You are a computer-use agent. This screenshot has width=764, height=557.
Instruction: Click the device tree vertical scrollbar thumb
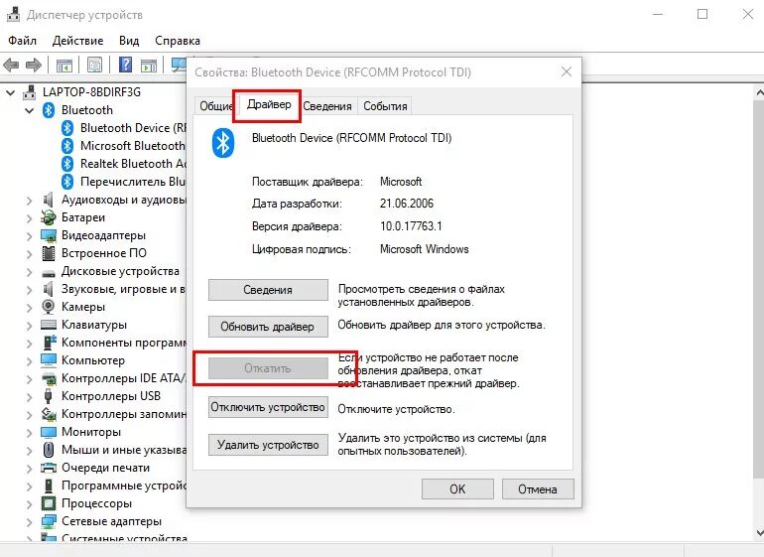(759, 289)
